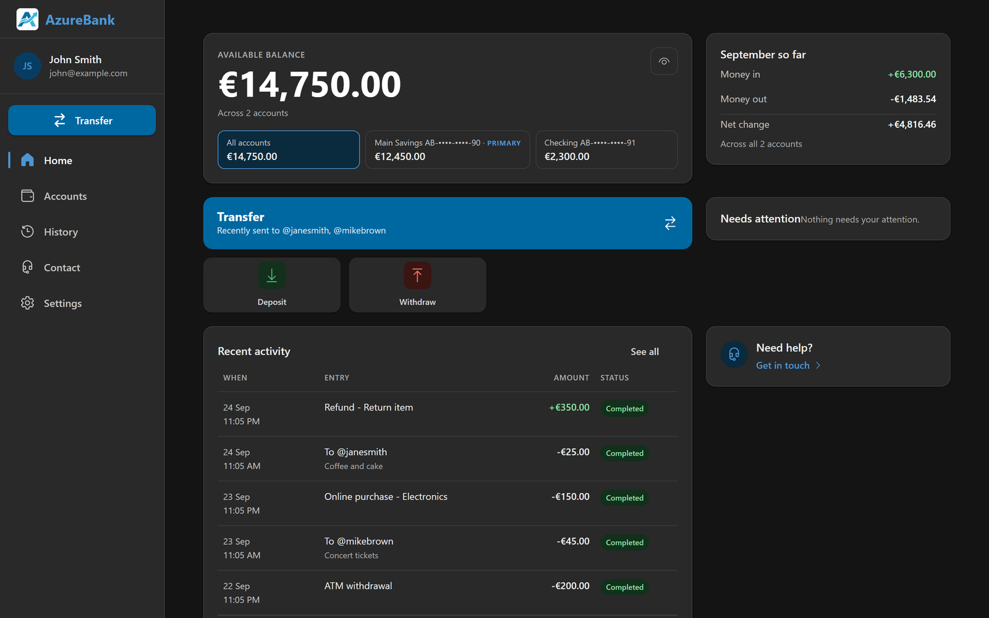Screen dimensions: 989x618
Task: Click the Deposit label
Action: pyautogui.click(x=272, y=302)
